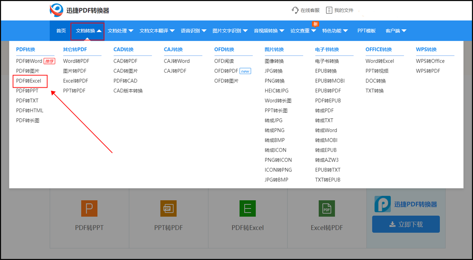Click PDF转HTML link

click(30, 111)
